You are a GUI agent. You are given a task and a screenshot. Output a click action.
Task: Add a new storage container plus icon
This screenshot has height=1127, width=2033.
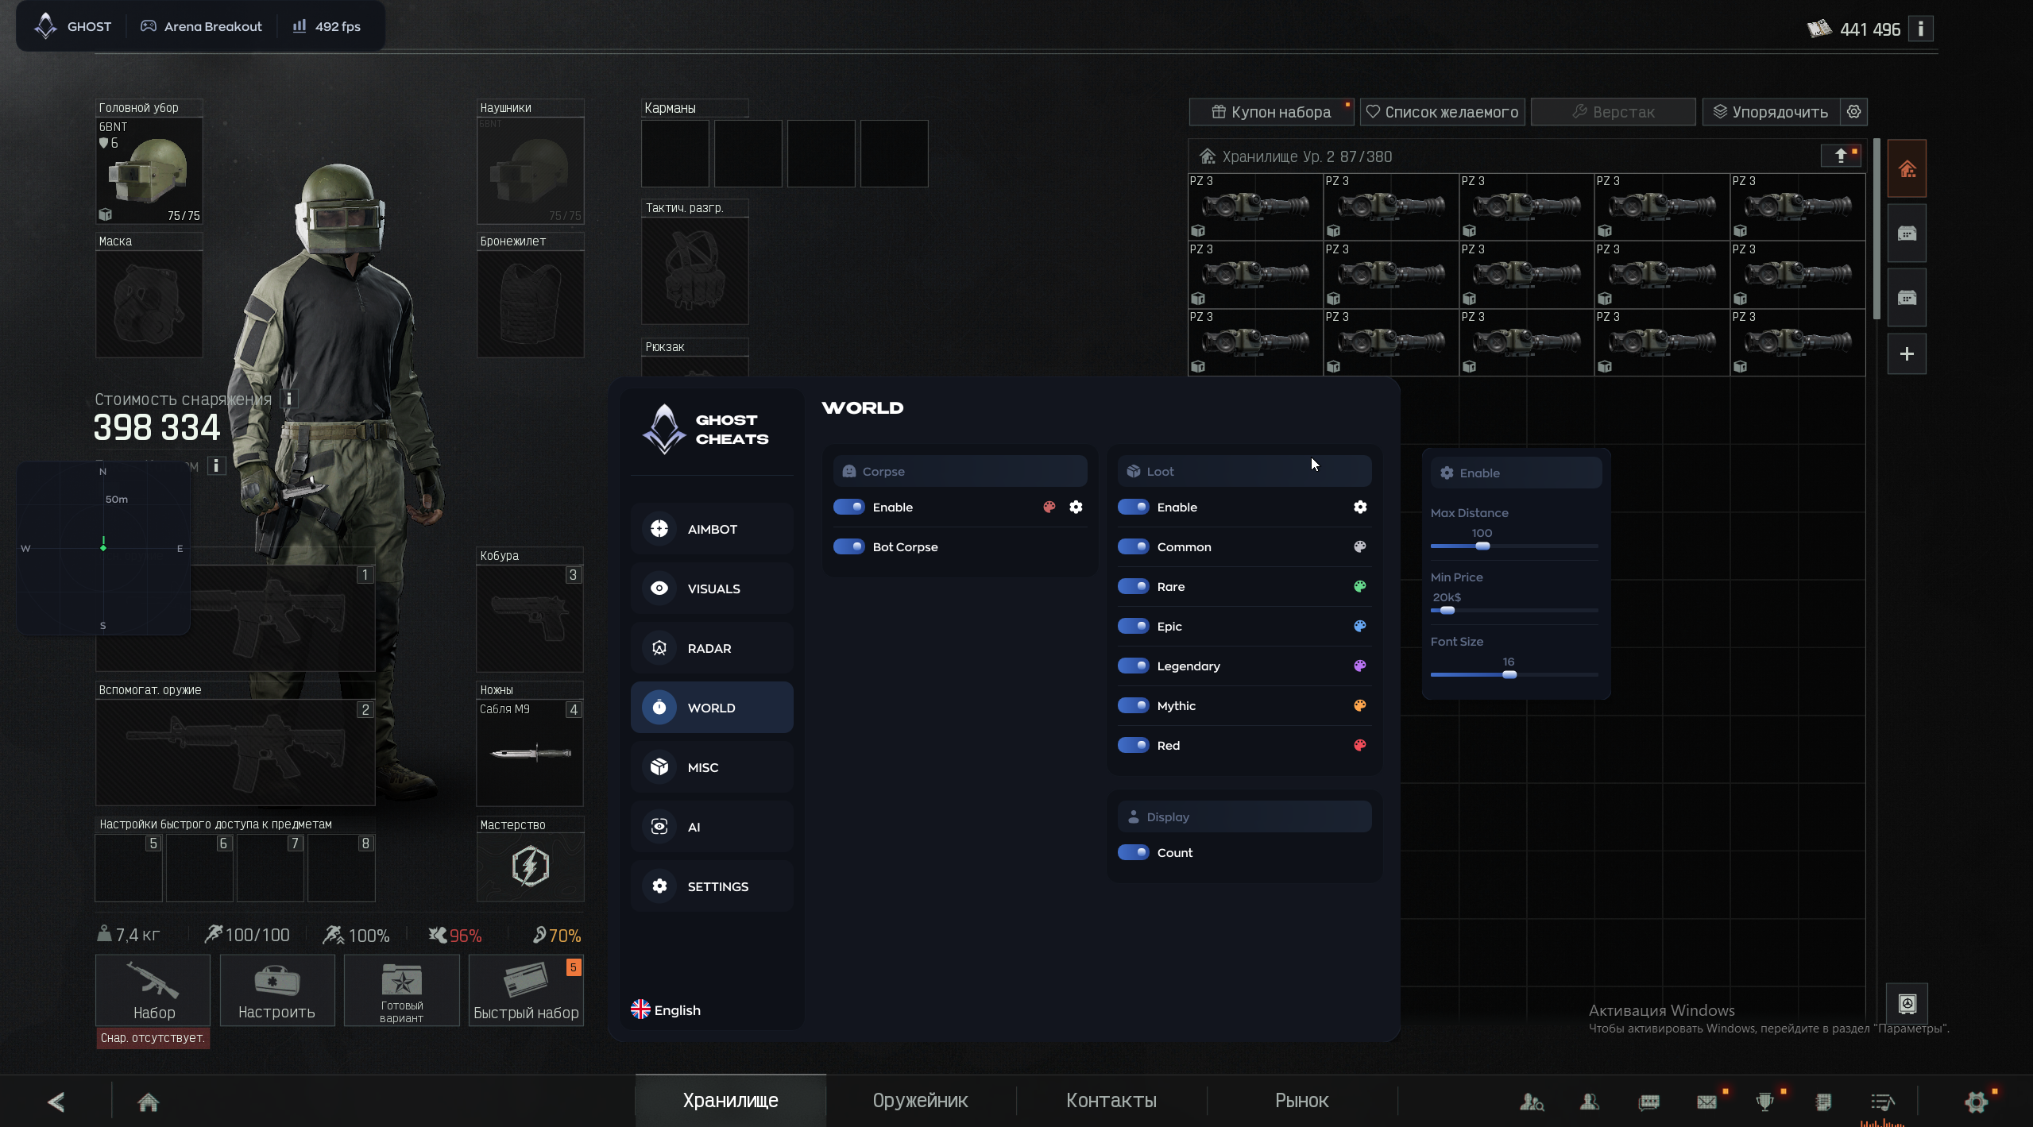pos(1907,354)
